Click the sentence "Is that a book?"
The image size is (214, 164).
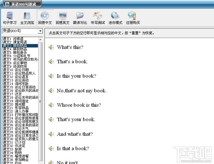[73, 148]
